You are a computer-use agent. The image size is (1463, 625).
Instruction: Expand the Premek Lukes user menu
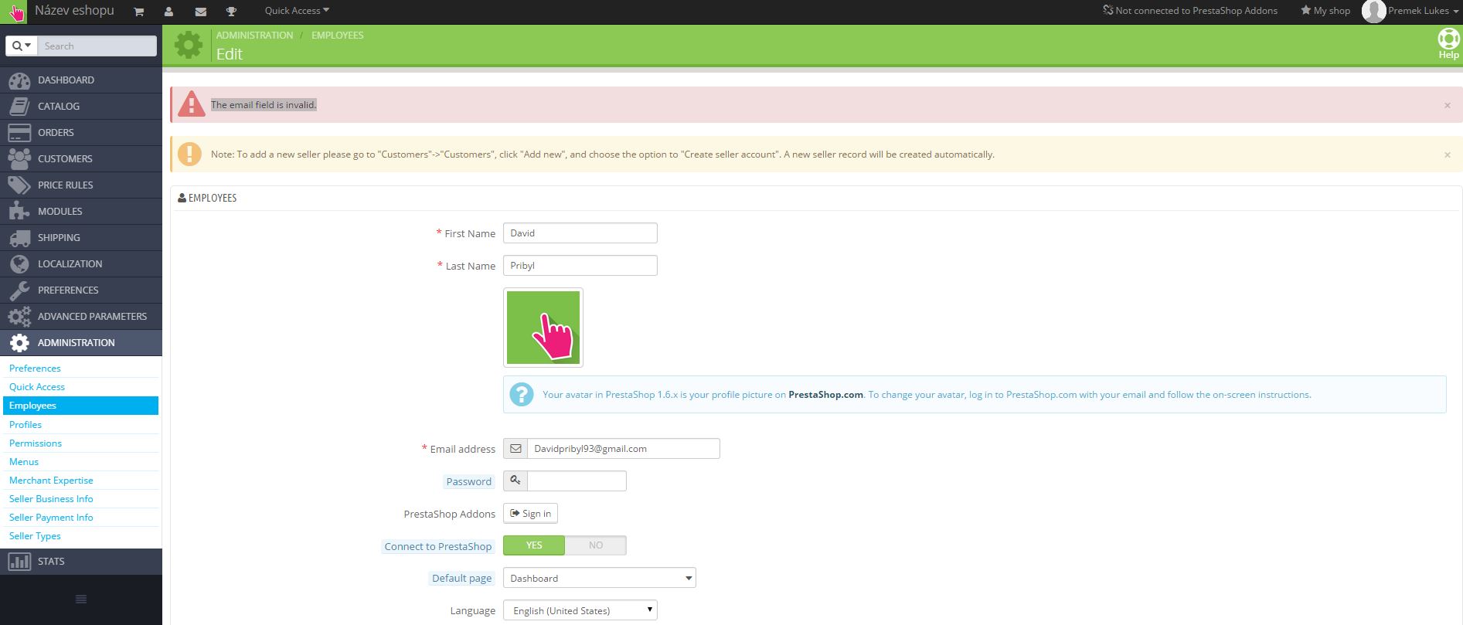(x=1411, y=12)
